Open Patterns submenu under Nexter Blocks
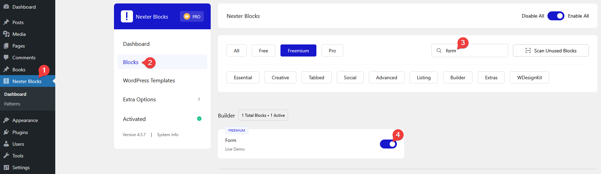Viewport: 601px width, 174px height. (12, 104)
